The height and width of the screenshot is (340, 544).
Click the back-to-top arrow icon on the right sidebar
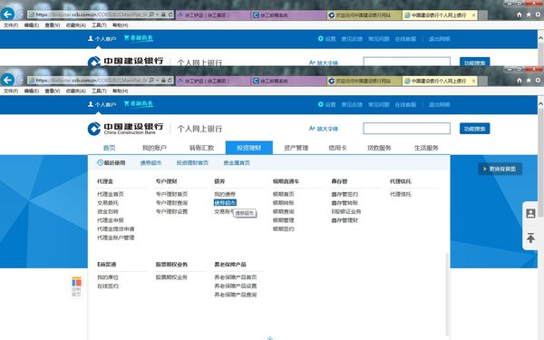coord(530,238)
